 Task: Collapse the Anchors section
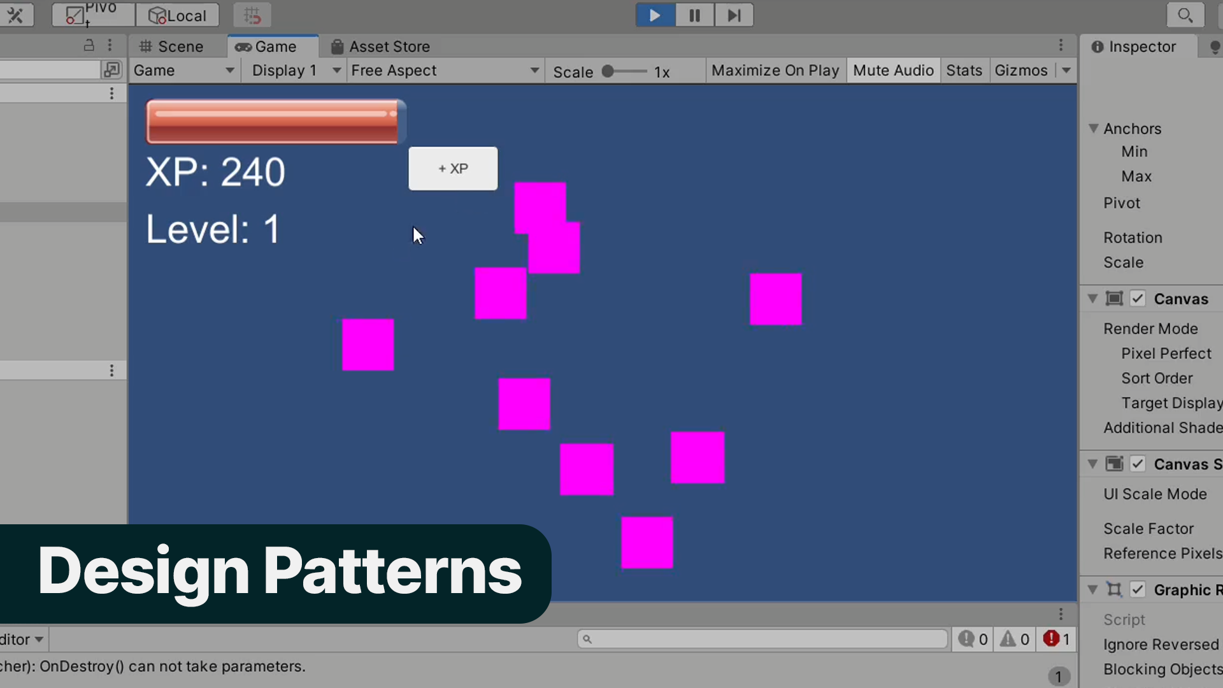(1093, 129)
